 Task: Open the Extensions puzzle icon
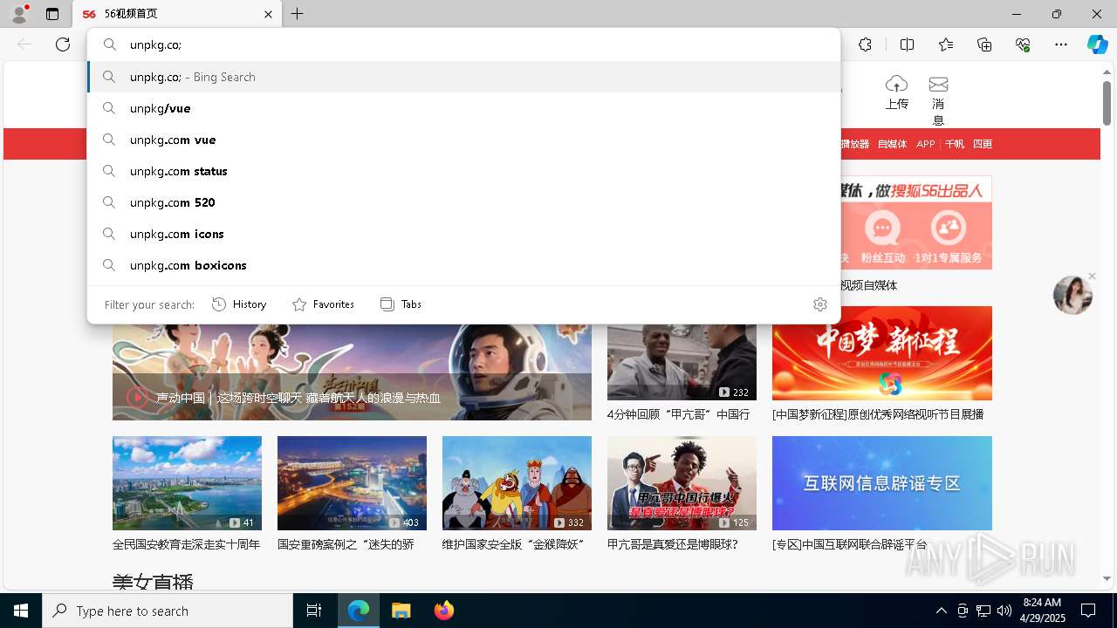(865, 44)
